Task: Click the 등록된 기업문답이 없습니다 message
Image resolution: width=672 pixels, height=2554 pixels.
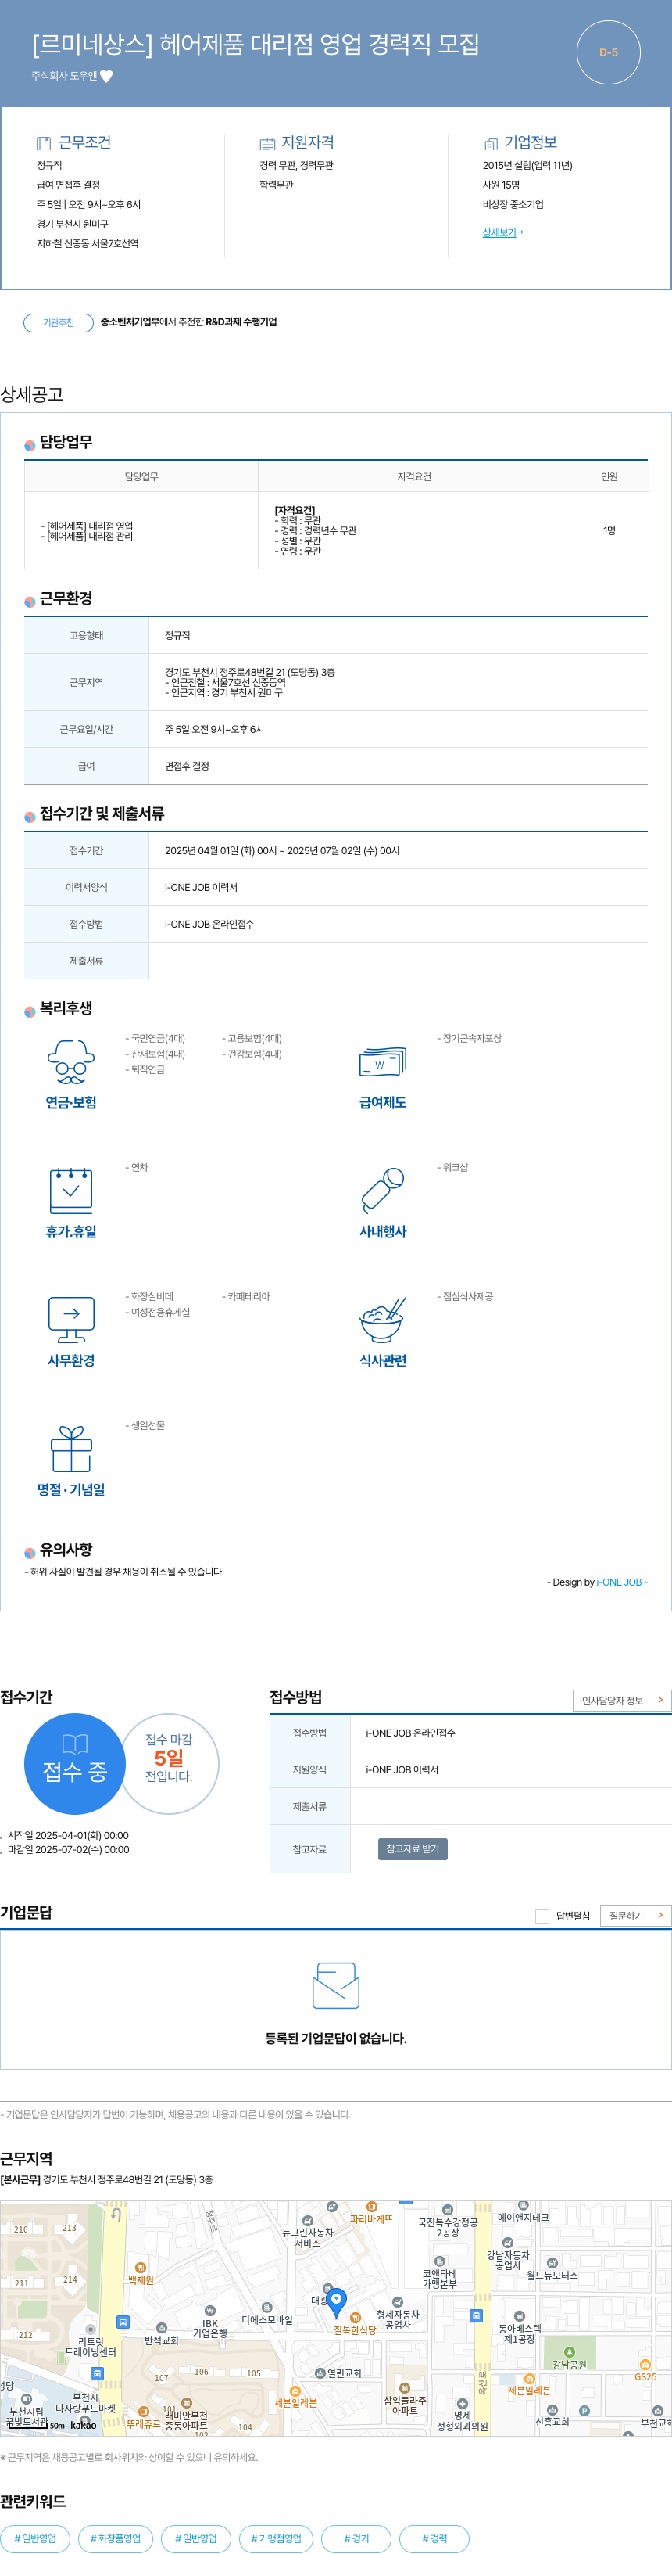Action: (x=335, y=2039)
